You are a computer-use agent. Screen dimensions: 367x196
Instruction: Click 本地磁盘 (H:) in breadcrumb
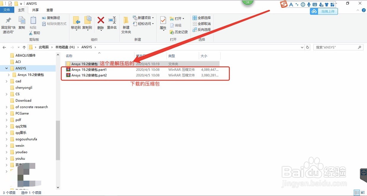click(x=65, y=47)
